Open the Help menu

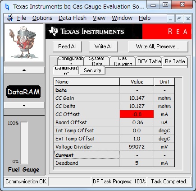point(145,18)
